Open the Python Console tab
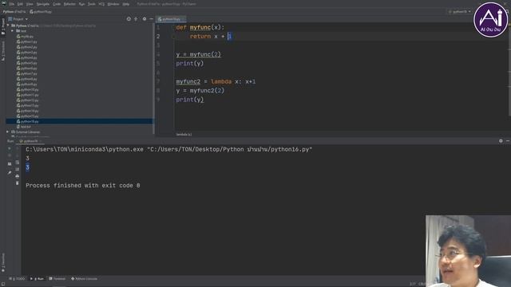511x287 pixels. [x=85, y=279]
